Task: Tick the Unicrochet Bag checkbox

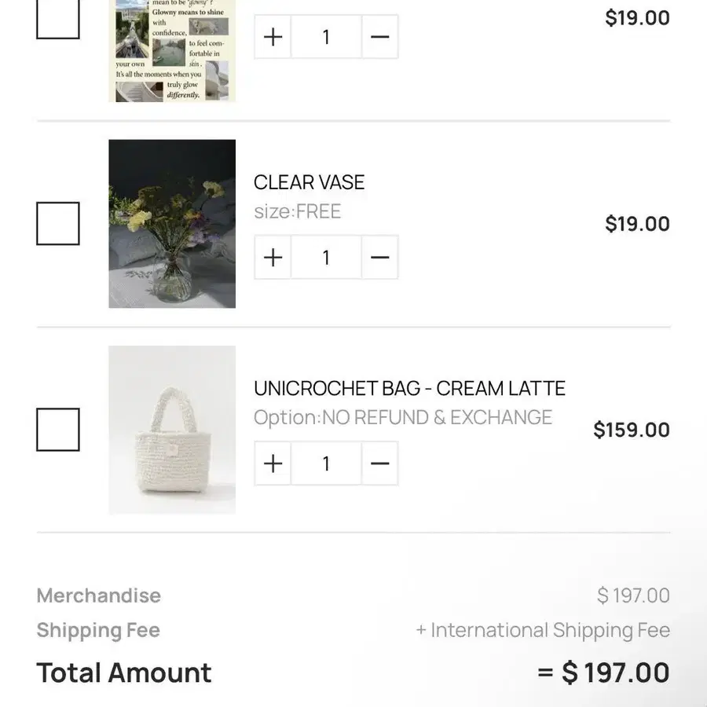Action: click(x=58, y=430)
